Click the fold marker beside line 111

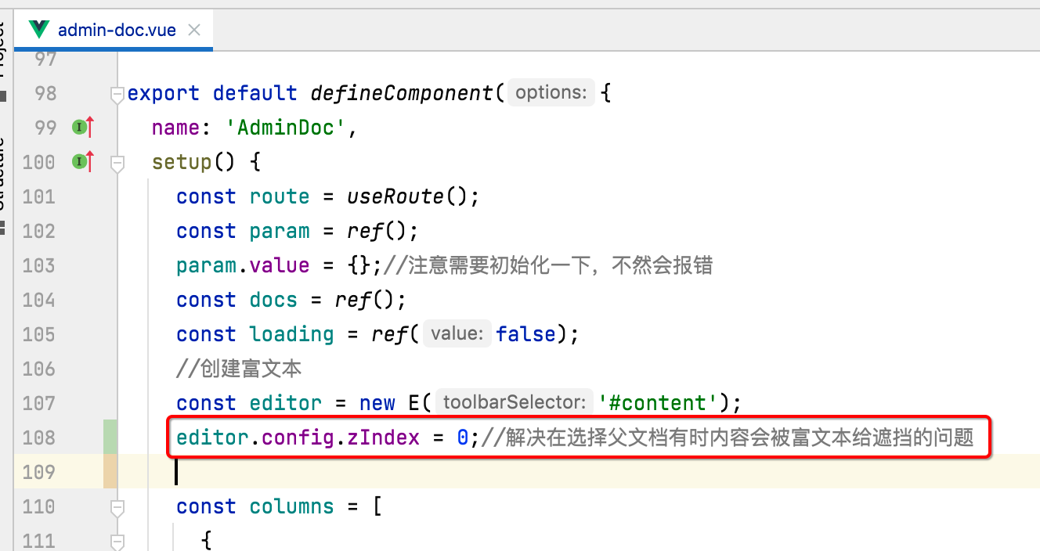click(117, 540)
